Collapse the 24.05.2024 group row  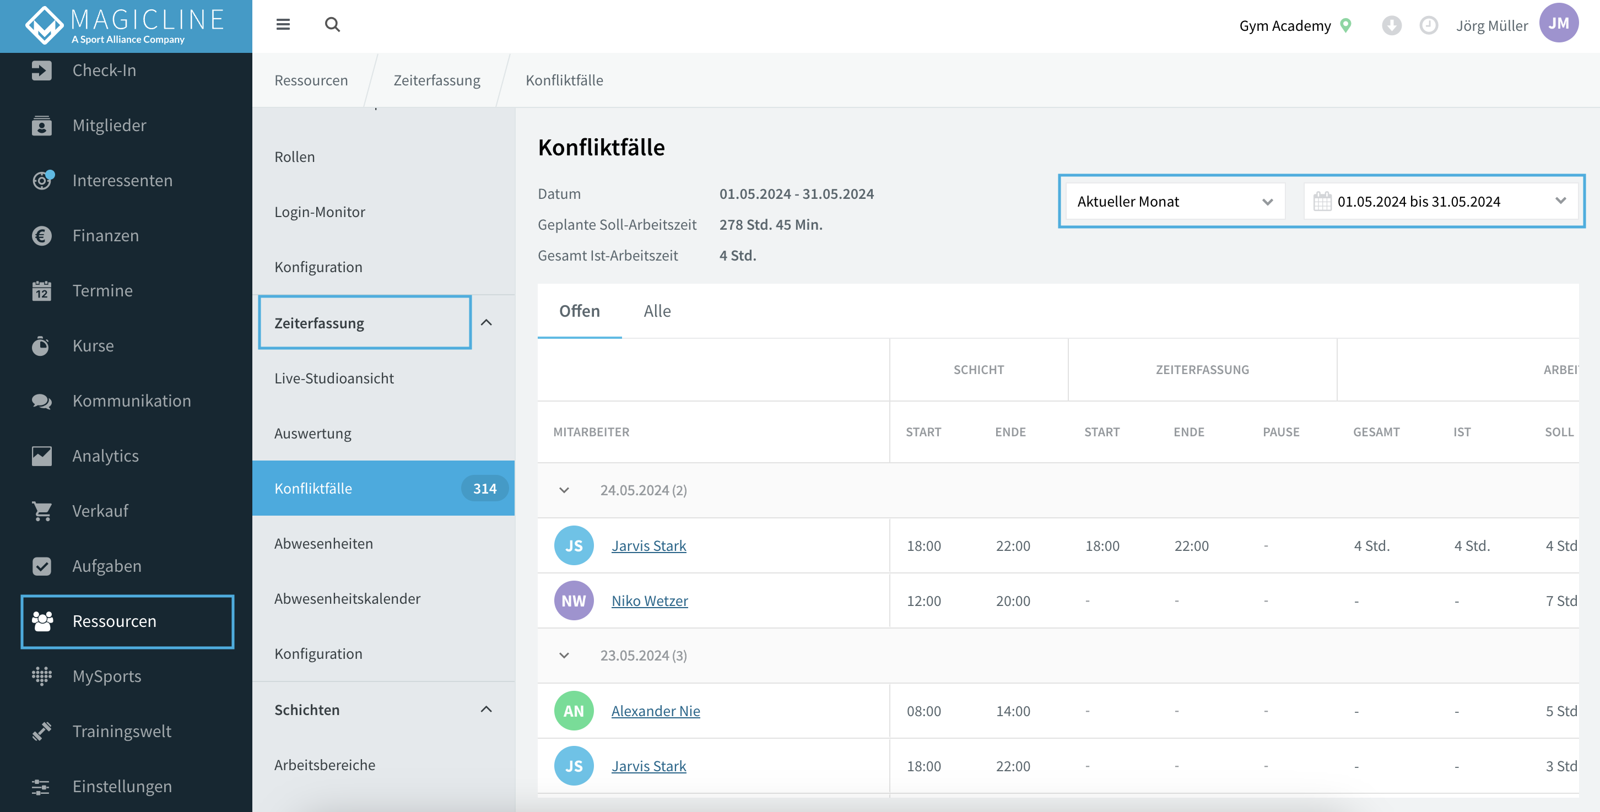(x=563, y=490)
